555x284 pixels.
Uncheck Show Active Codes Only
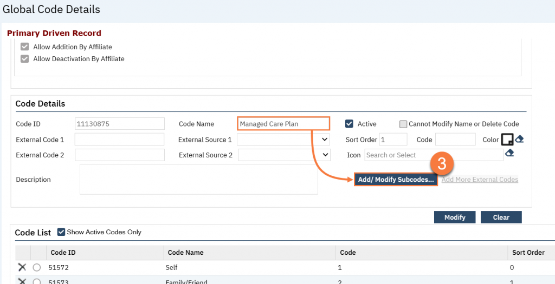61,232
